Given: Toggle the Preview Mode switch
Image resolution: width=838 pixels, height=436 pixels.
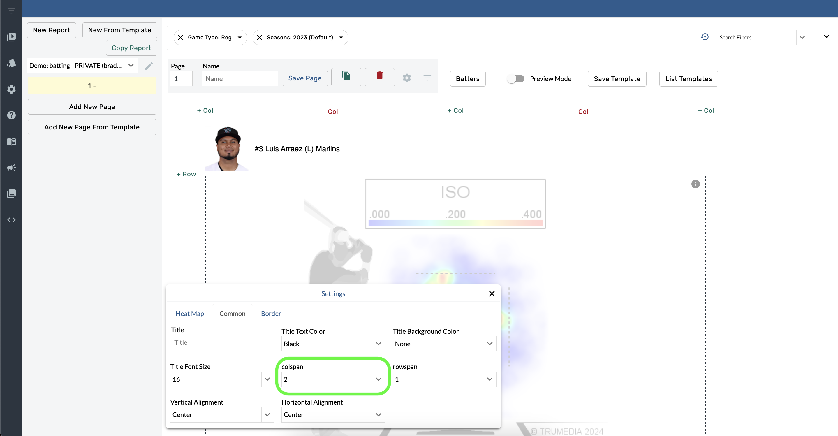Looking at the screenshot, I should [515, 78].
